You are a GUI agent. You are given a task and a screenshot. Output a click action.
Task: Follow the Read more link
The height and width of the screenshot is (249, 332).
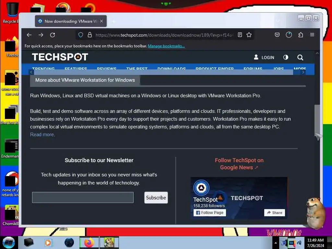[x=42, y=135]
